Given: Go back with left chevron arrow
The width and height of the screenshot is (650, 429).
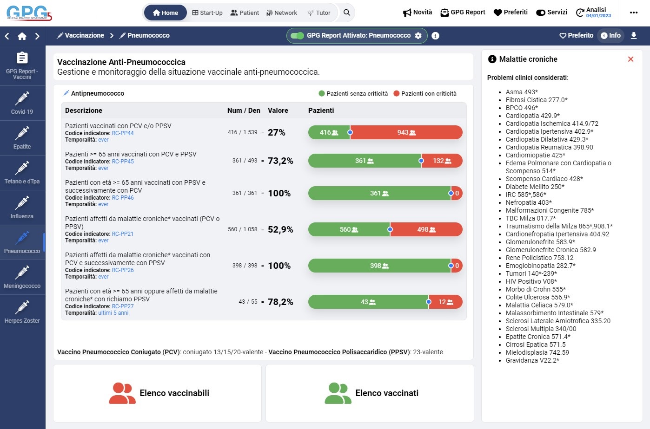Looking at the screenshot, I should point(7,36).
